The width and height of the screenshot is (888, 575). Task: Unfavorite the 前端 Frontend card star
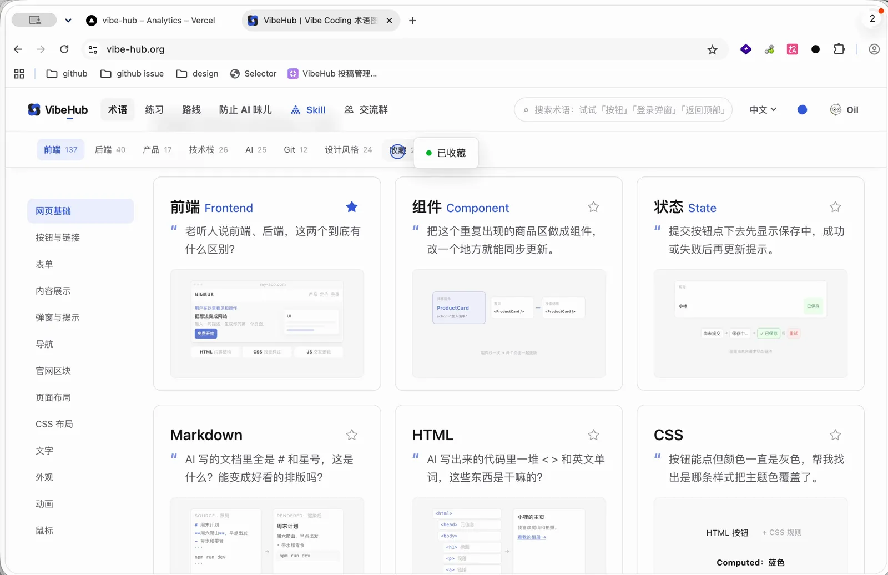(x=351, y=207)
